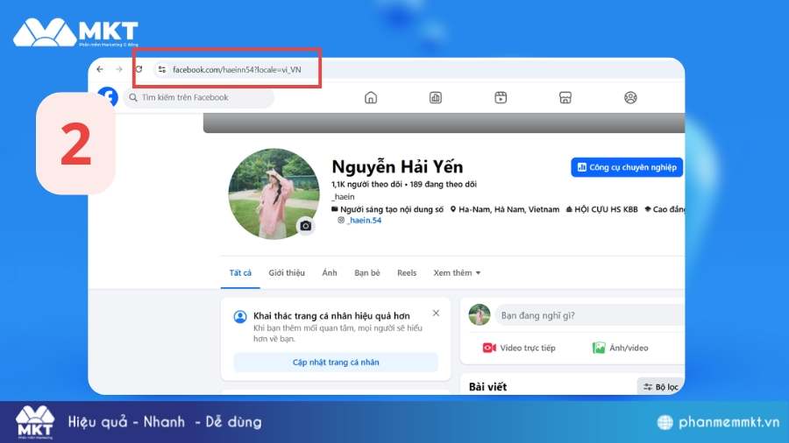The image size is (789, 443).
Task: Open the professional dashboard chart icon in nav
Action: (436, 97)
